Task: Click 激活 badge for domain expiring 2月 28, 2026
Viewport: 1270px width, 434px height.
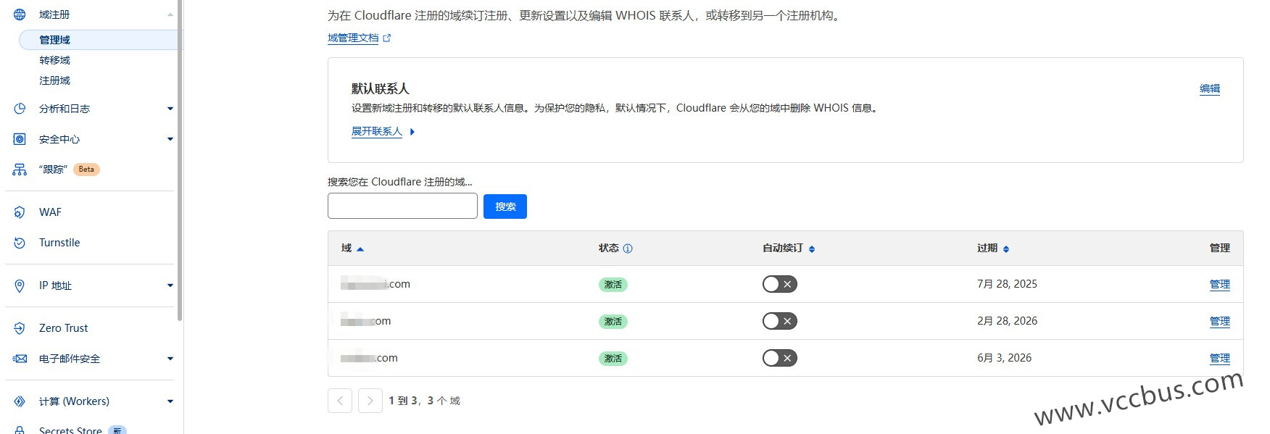Action: [613, 322]
